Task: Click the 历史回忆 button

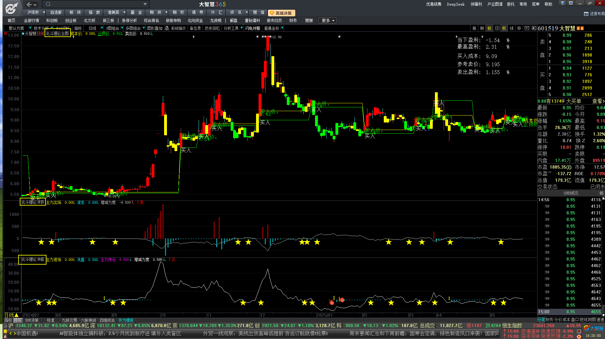Action: (212, 28)
